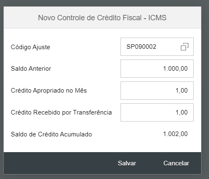Click the Código Ajuste label
Viewport: 209px width, 179px height.
click(x=30, y=47)
